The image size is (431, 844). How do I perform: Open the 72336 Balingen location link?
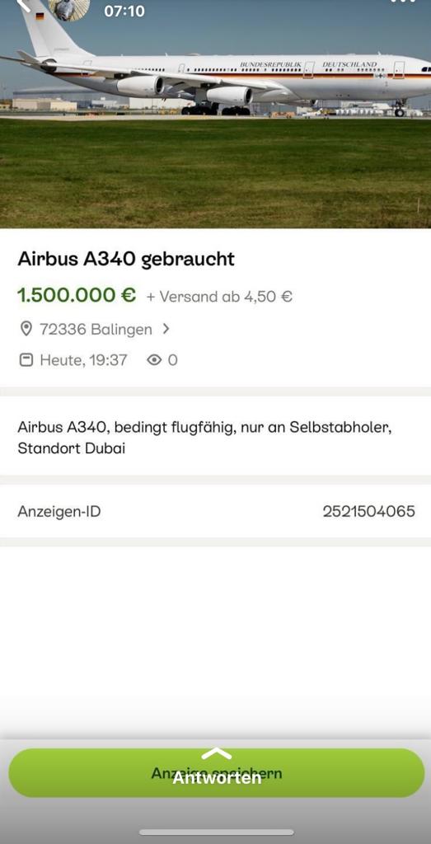(x=96, y=329)
